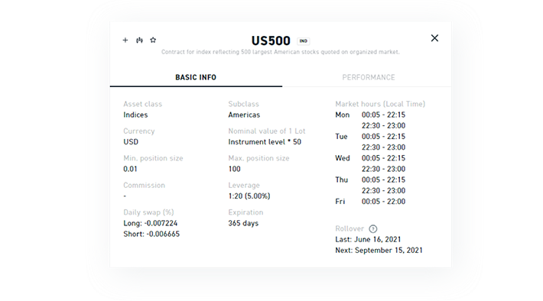
Task: Click the '365 days' expiration value
Action: coord(243,223)
